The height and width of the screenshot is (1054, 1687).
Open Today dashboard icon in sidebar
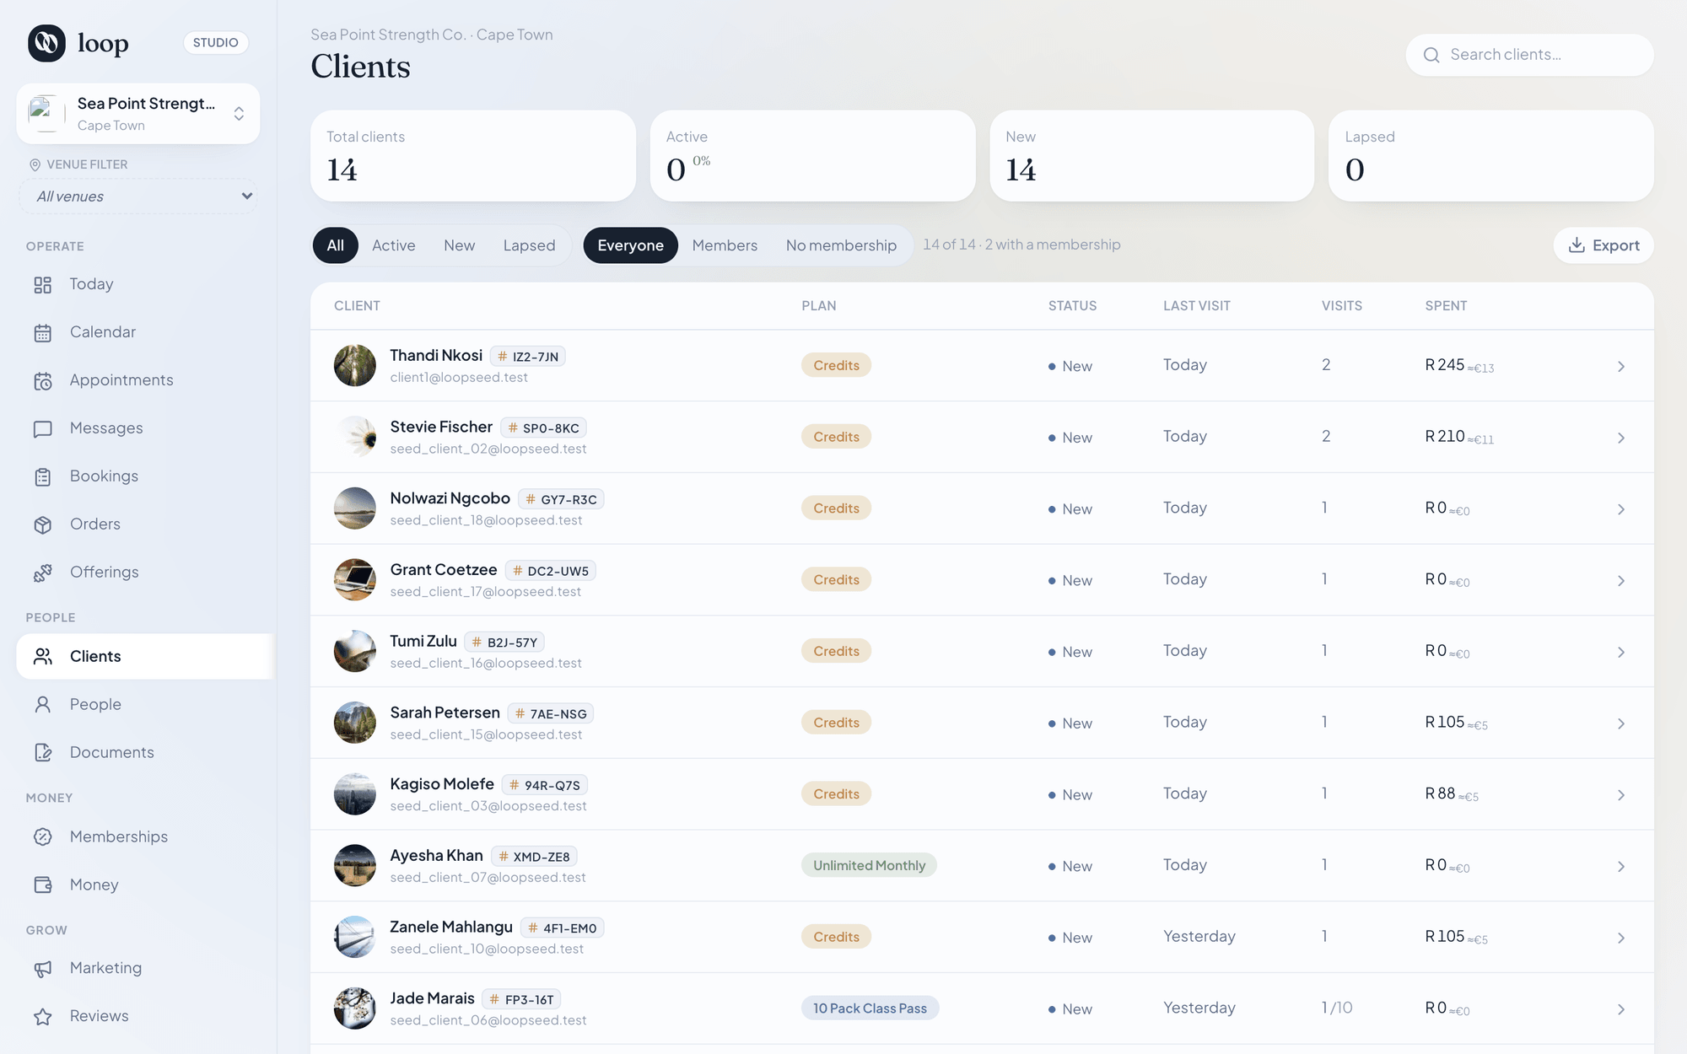click(x=43, y=285)
